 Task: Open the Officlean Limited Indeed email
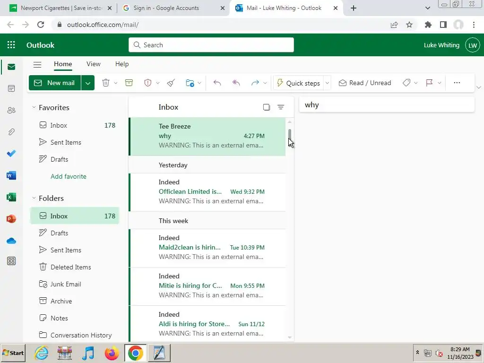(207, 192)
